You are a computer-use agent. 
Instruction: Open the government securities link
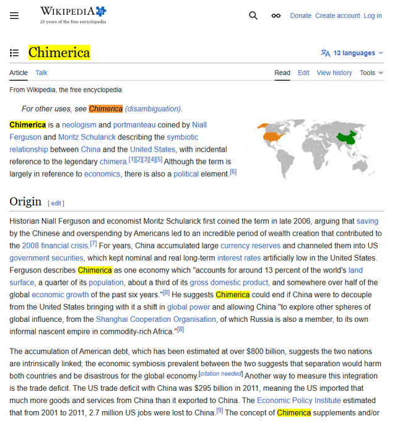(46, 258)
